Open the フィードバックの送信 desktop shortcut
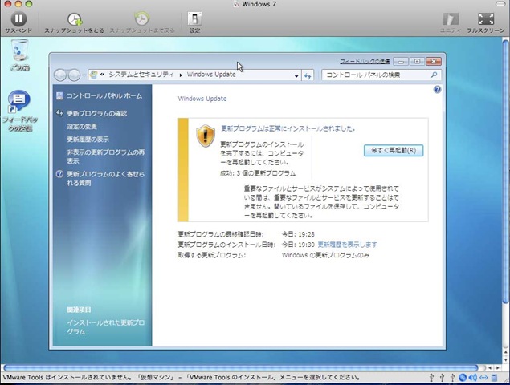The image size is (510, 385). pyautogui.click(x=19, y=111)
